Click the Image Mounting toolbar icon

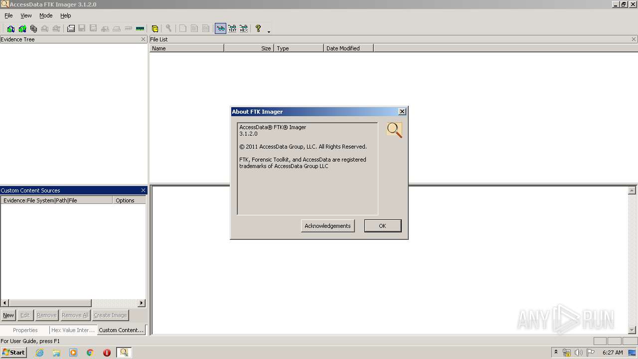[x=33, y=28]
